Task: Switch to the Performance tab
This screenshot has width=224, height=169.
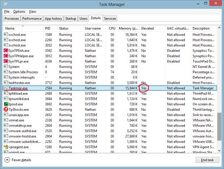Action: [32, 19]
